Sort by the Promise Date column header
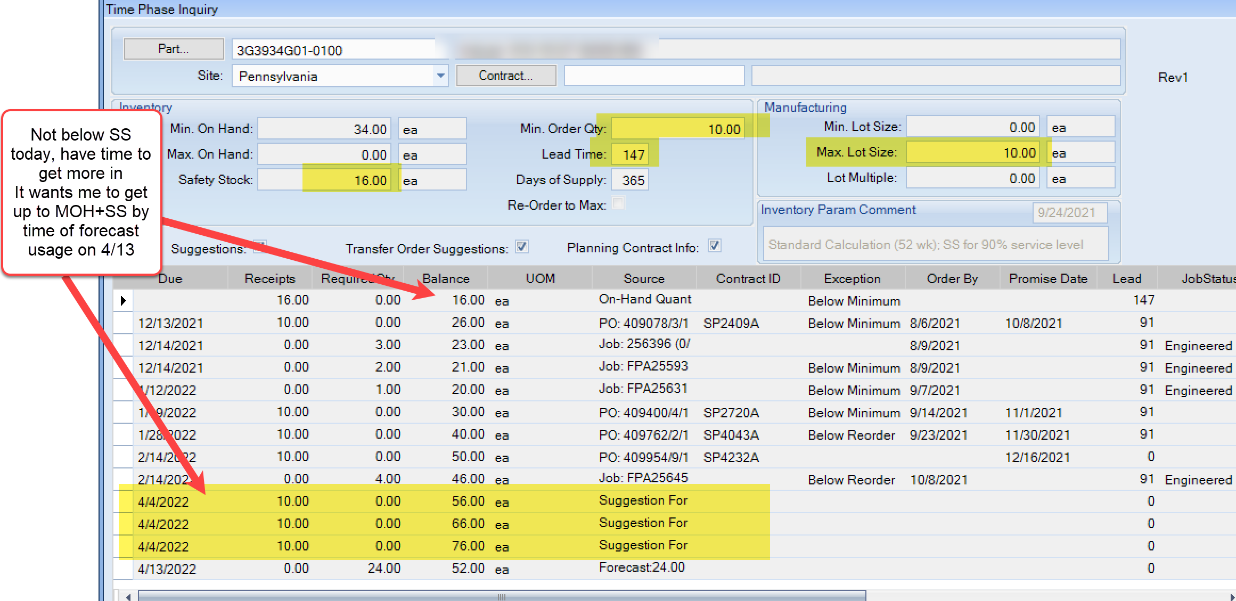The height and width of the screenshot is (601, 1236). pyautogui.click(x=1048, y=278)
